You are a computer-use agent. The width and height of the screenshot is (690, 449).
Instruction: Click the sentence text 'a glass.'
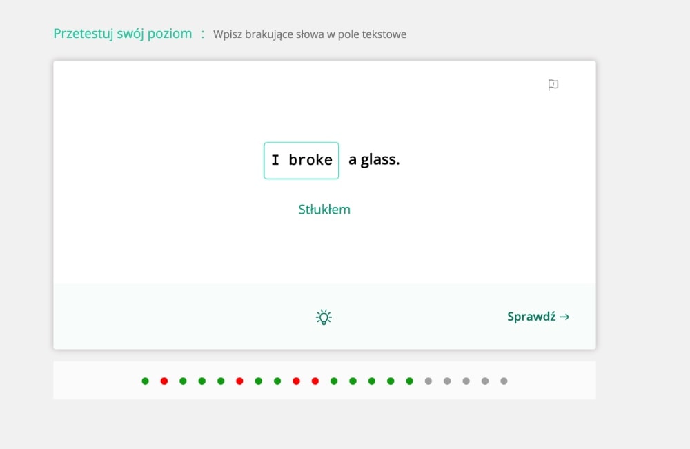(374, 159)
